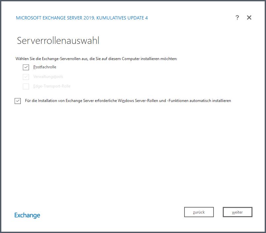
Task: Click the Verwaltungstools label text
Action: (48, 77)
